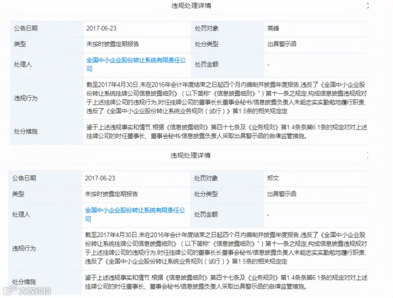This screenshot has height=298, width=393.
Task: Click the 处分措施 label in 郑文's table
Action: pos(24,282)
